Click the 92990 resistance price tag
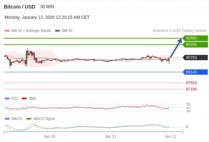Viewport: 209px width, 142px height. (x=195, y=38)
